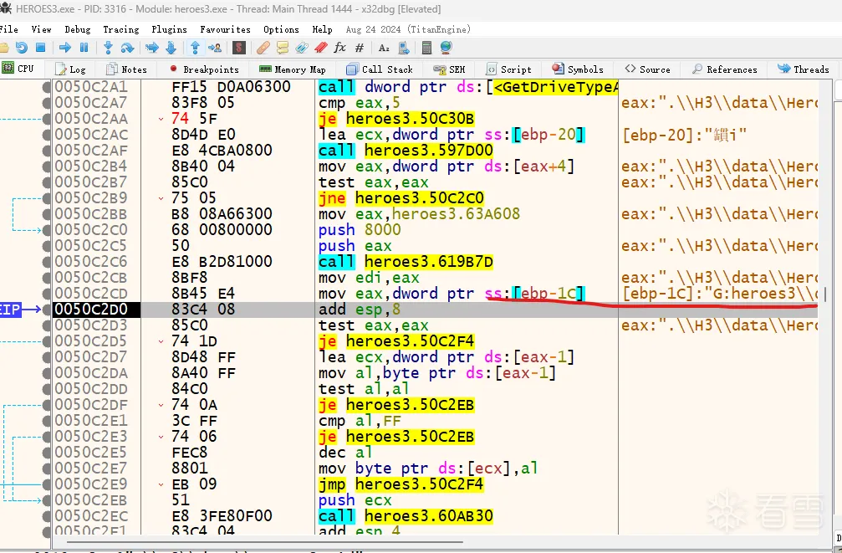Toggle breakpoint dot at address 0050C2D5
Viewport: 842px width, 553px height.
(47, 341)
